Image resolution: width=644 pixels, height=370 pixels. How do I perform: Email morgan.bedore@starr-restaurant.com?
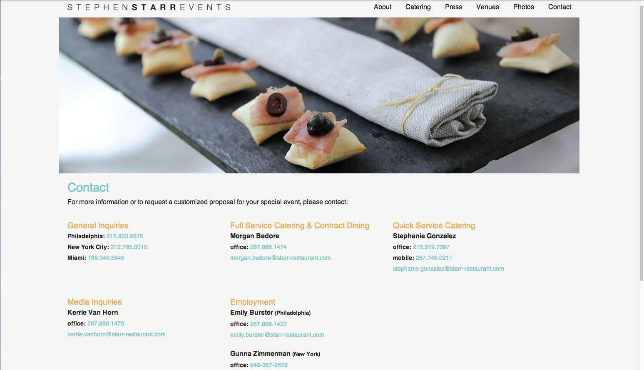click(281, 258)
